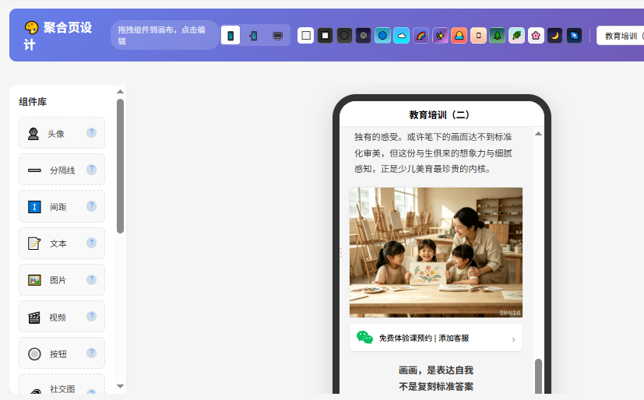Select the 教育培训（二）page title

coord(439,115)
